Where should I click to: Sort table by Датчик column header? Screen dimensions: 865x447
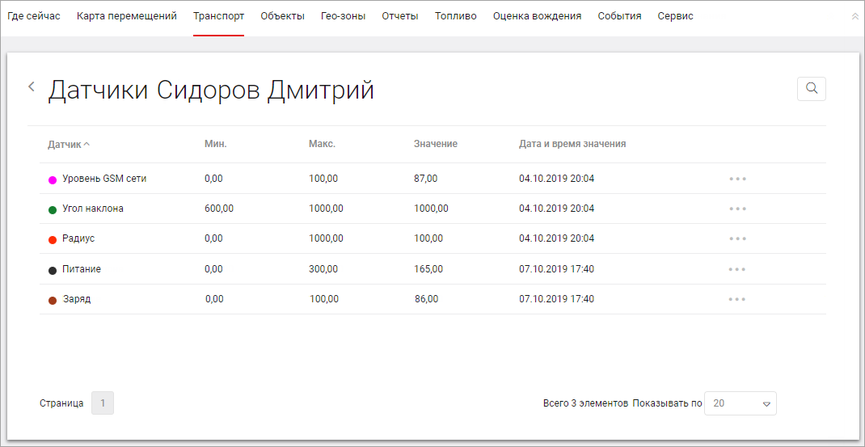click(69, 144)
